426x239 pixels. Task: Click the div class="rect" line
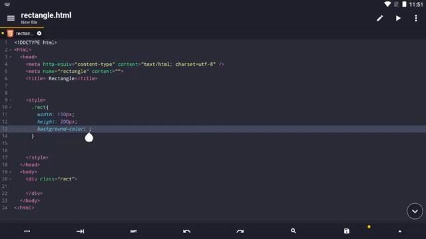point(51,179)
